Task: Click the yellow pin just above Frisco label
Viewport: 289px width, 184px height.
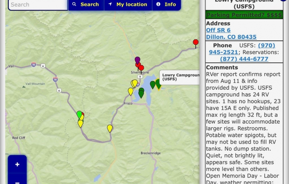Action: [130, 91]
